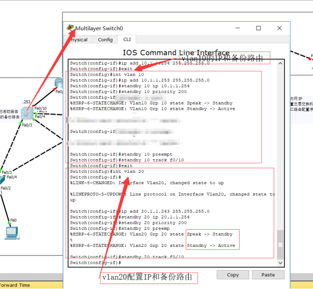
Task: Click the CLI scrollbar up arrow
Action: 280,63
